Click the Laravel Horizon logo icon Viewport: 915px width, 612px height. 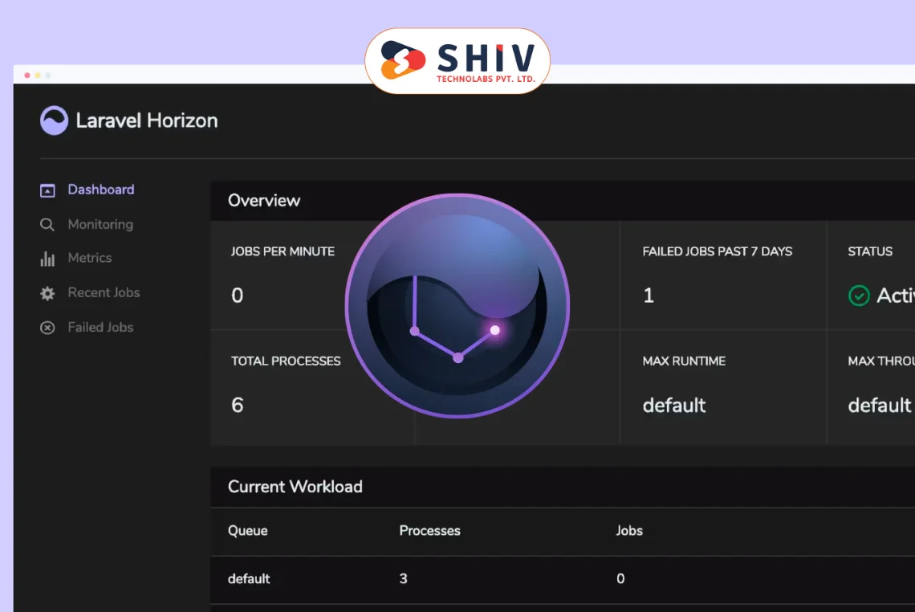54,120
